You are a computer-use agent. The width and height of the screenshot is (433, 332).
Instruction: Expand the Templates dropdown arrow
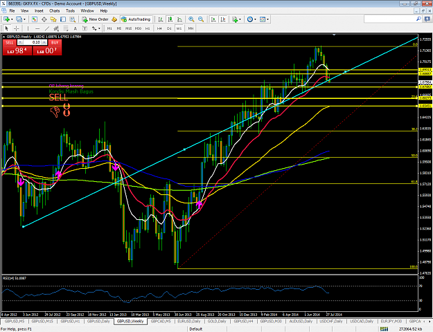click(x=267, y=19)
